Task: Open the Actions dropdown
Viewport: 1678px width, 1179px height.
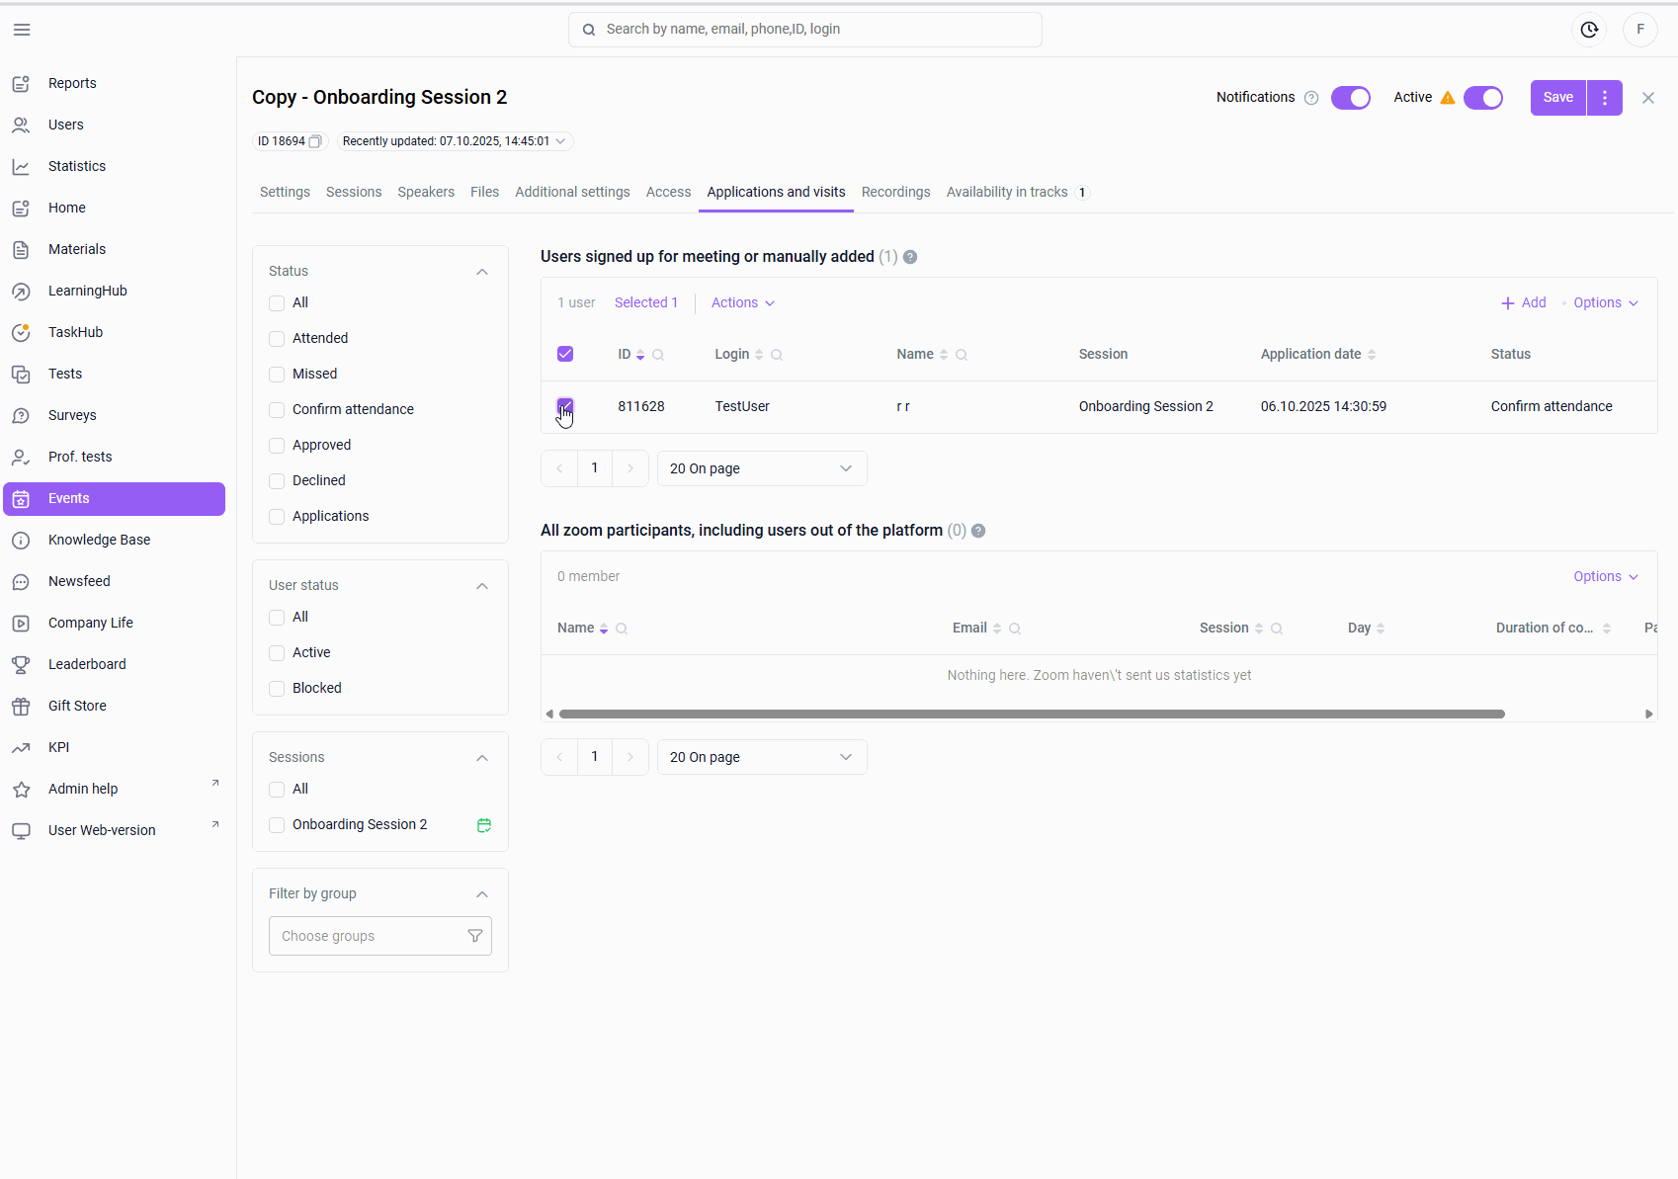Action: [x=742, y=303]
